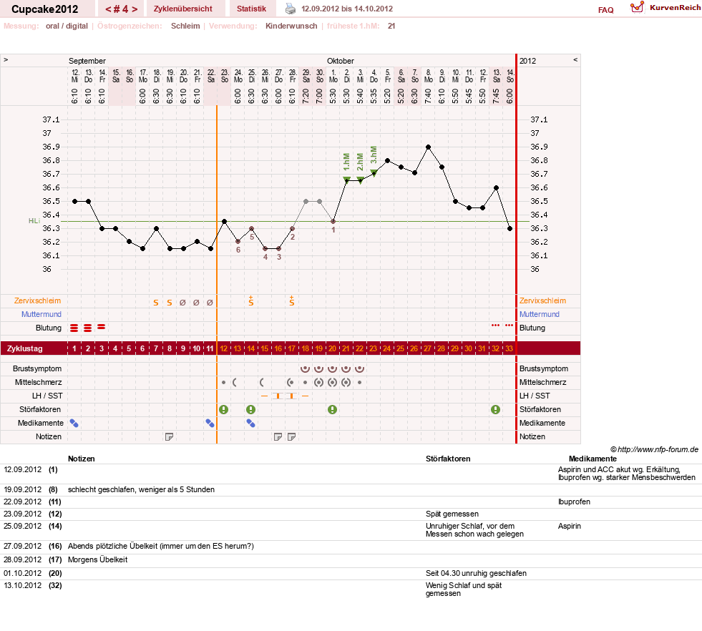Click the note icon on cycle day 8
Image resolution: width=702 pixels, height=631 pixels.
coord(169,437)
